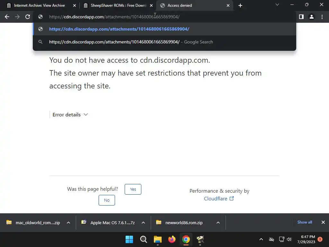Click the globe icon beside the URL suggestion
The height and width of the screenshot is (247, 329).
tap(40, 29)
